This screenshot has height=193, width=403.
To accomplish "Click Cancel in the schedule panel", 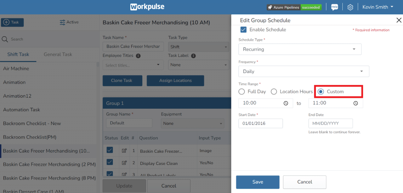I will 304,182.
